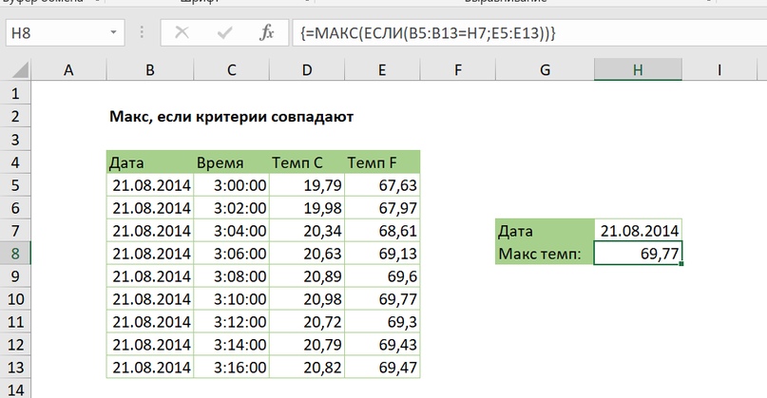
Task: Select row 5 header
Action: pos(15,185)
